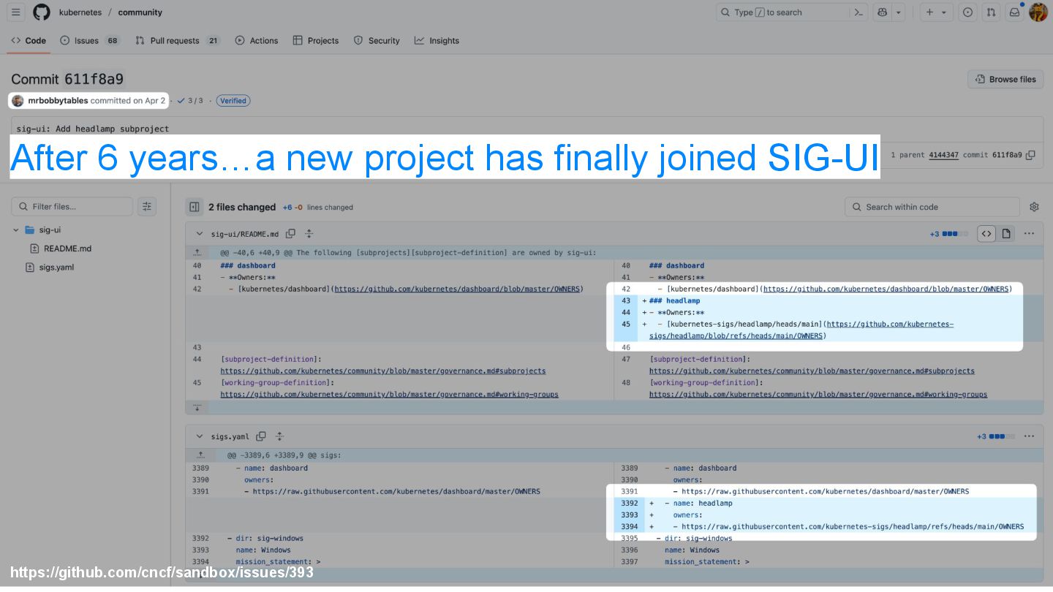Switch to the Projects tab
The image size is (1053, 592).
(316, 41)
